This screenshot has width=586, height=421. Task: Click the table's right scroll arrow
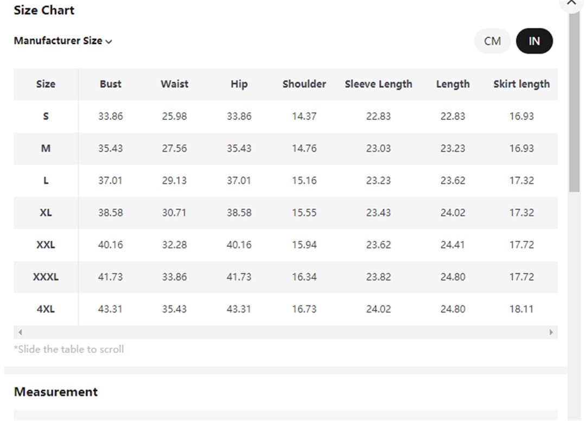point(551,332)
